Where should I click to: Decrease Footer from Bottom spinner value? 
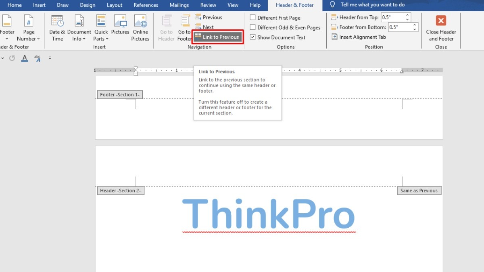pyautogui.click(x=415, y=29)
